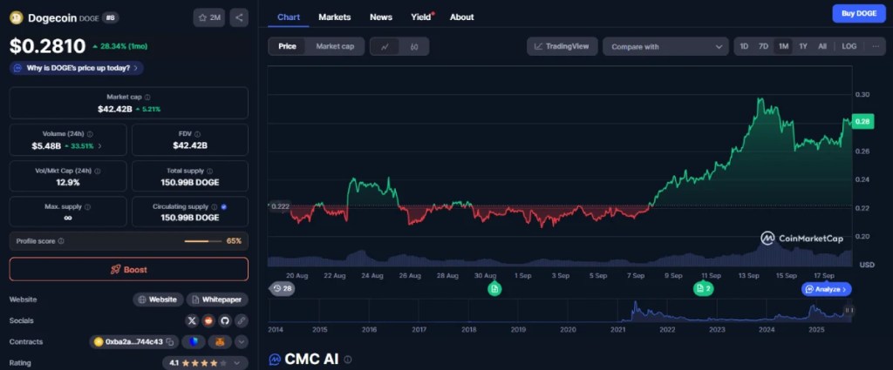Click 'Why is DOGE's price up today?'

point(77,67)
